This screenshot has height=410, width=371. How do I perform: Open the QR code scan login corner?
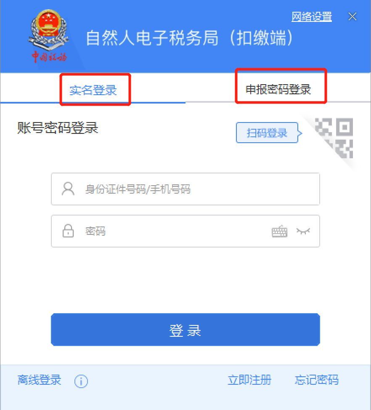pyautogui.click(x=334, y=138)
